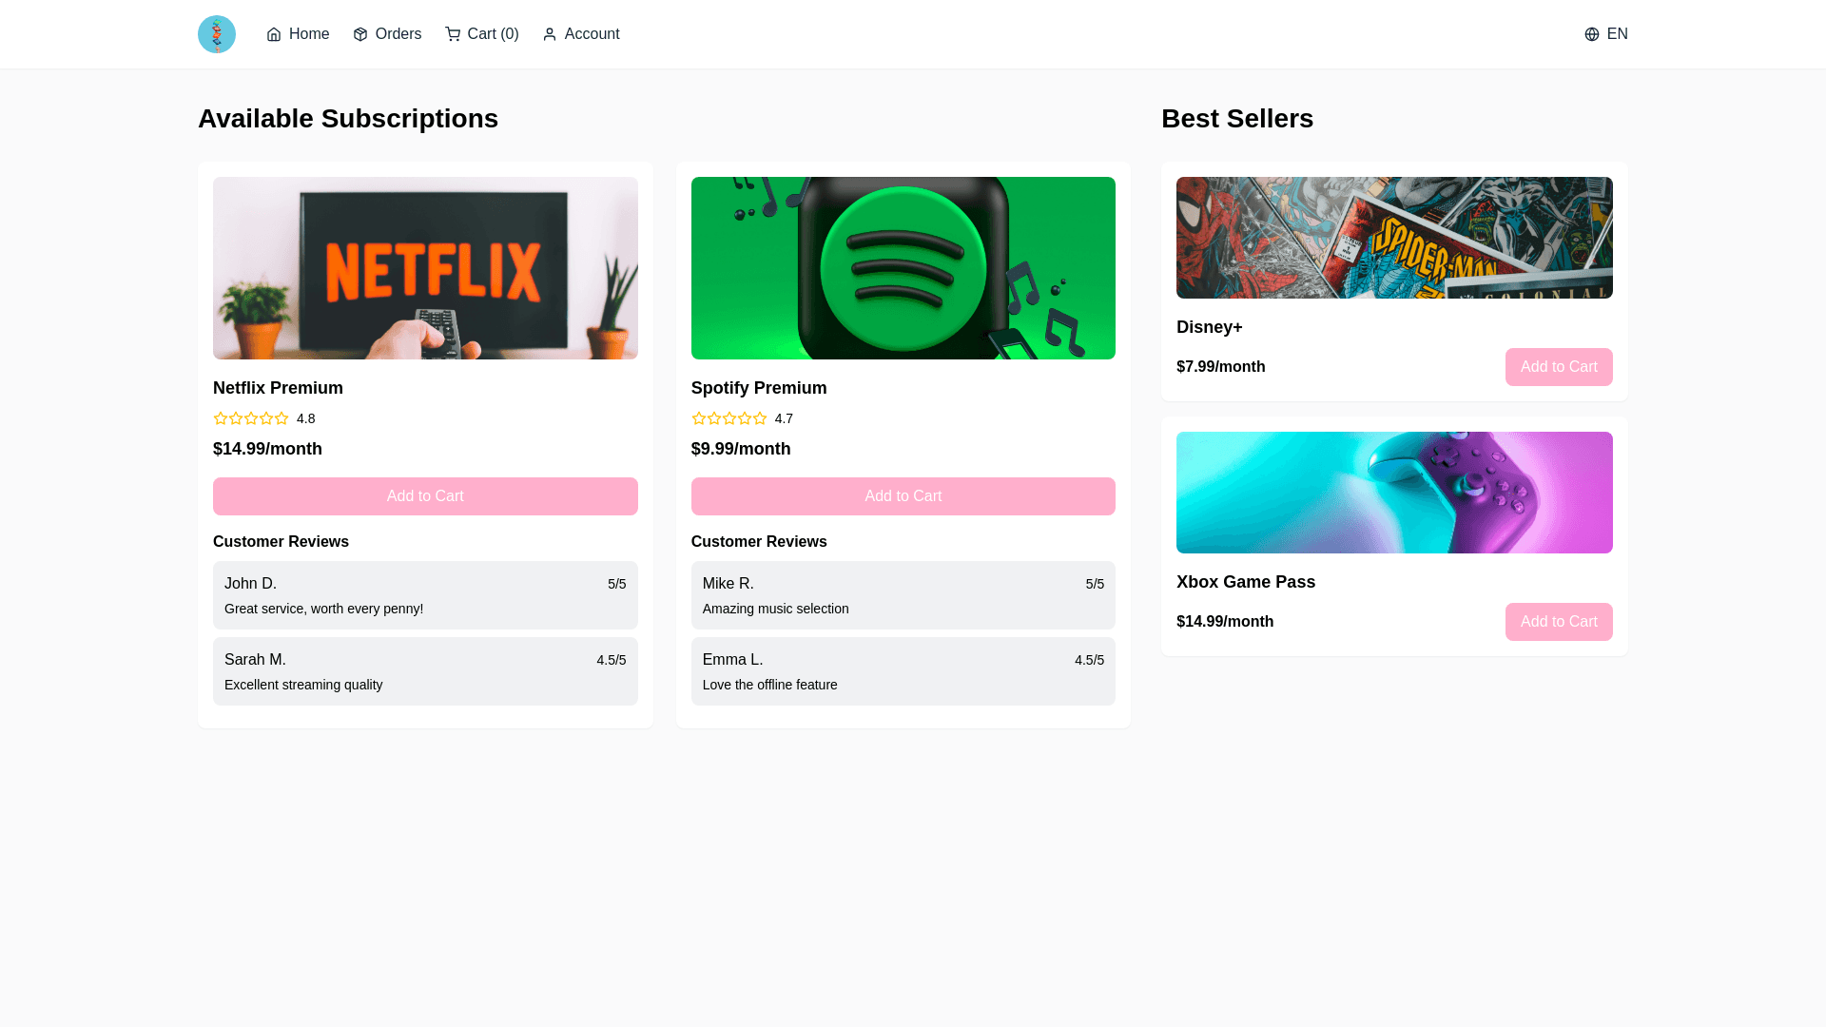Go to the Orders page
1826x1027 pixels.
397,34
